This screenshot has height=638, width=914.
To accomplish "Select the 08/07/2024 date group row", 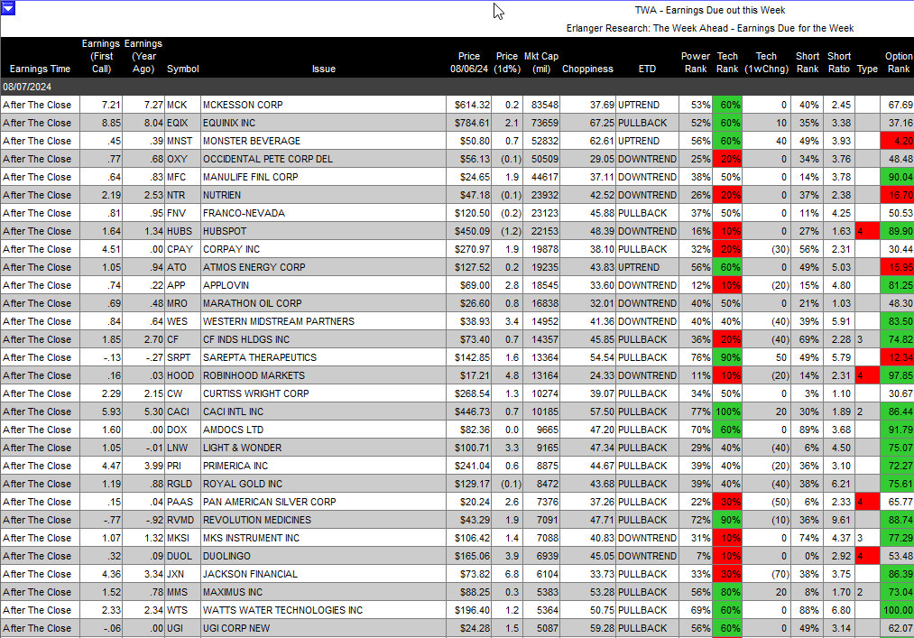I will click(457, 87).
